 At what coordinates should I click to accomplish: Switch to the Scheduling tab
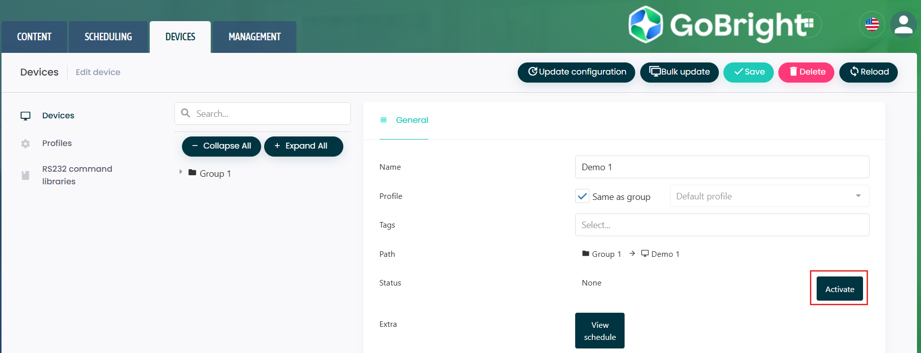(x=108, y=37)
